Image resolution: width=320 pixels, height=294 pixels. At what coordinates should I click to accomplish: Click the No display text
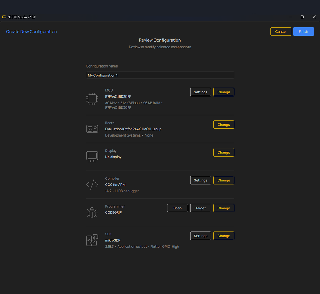tap(113, 157)
